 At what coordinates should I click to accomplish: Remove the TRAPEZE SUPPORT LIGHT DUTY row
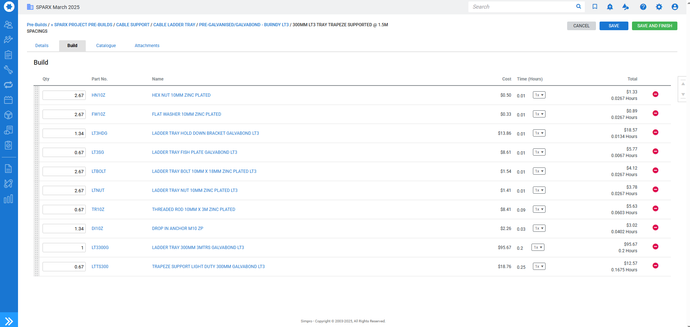coord(655,266)
